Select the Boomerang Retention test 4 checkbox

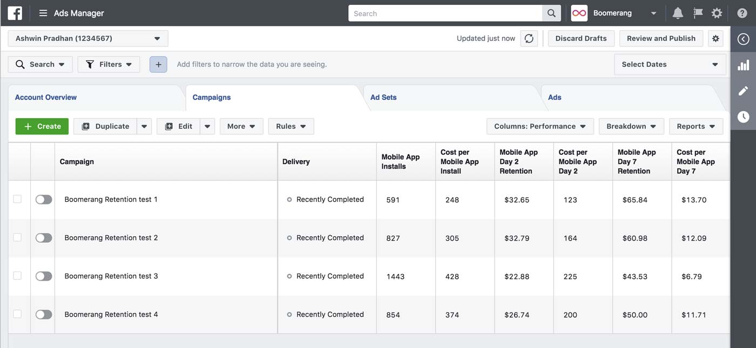(x=17, y=314)
